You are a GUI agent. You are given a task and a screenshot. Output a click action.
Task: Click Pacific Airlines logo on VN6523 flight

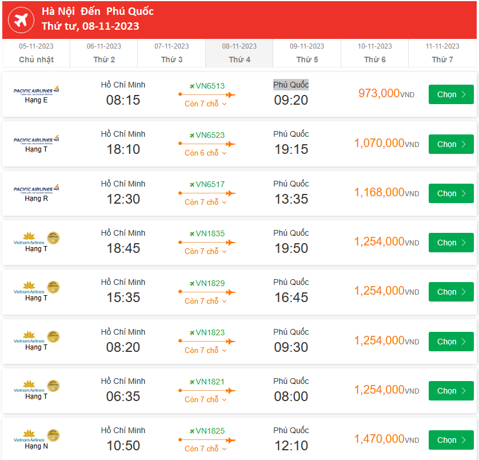[x=37, y=140]
